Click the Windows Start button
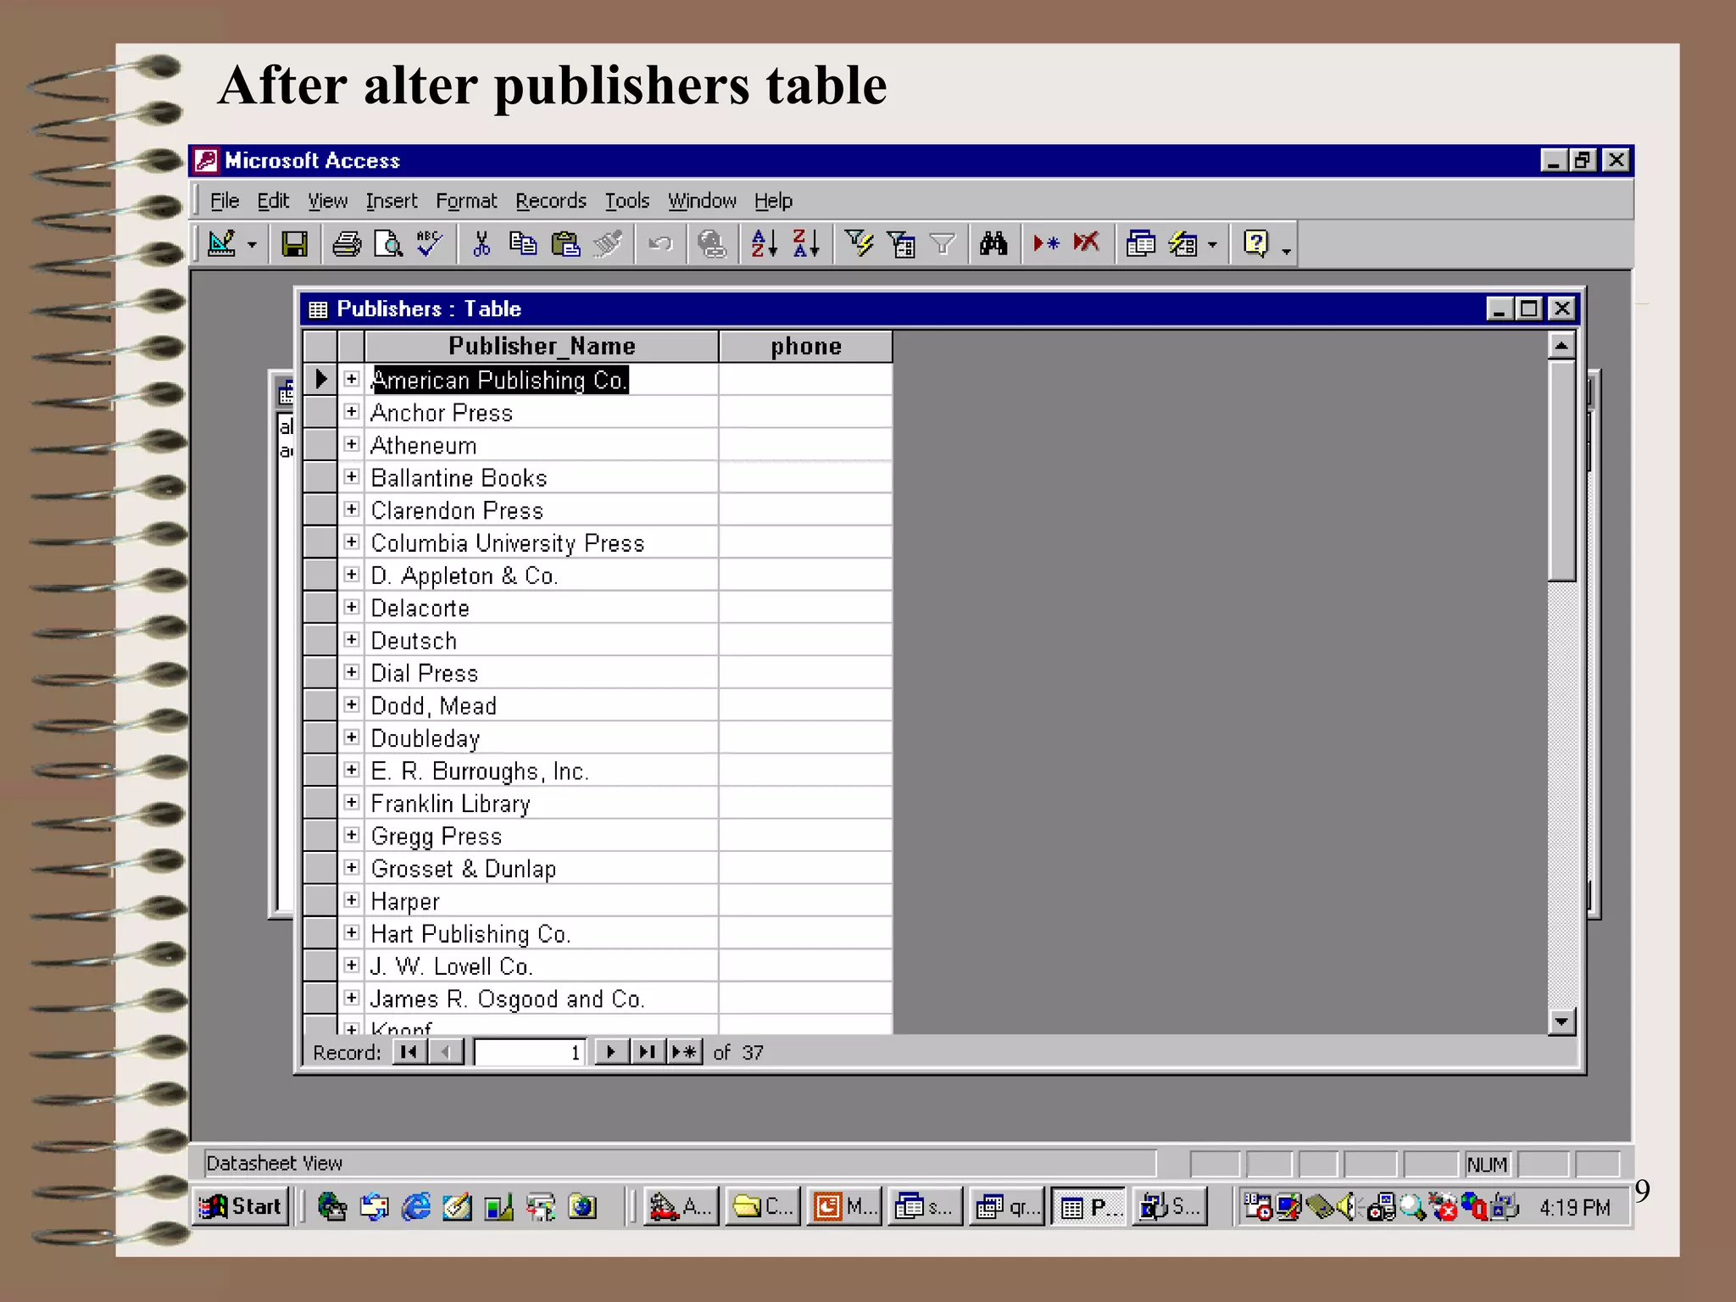Screen dimensions: 1736x1302 (x=241, y=1206)
